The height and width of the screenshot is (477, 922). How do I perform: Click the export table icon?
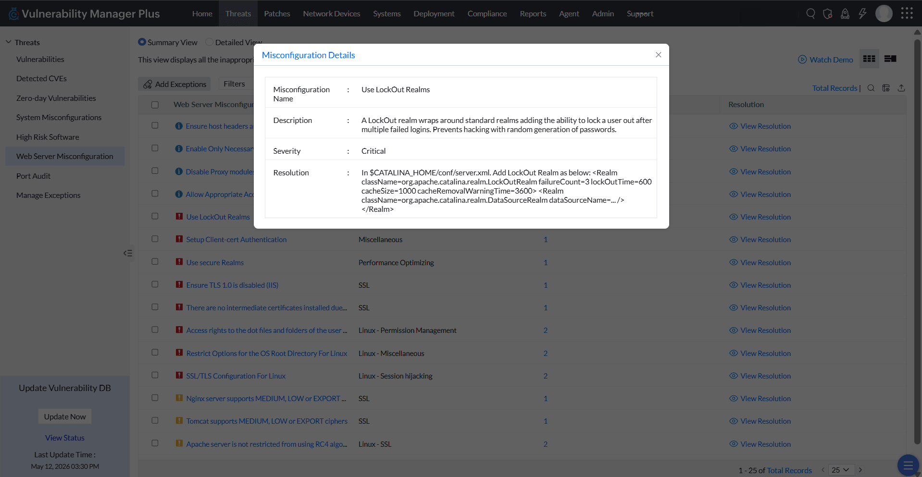click(x=901, y=88)
